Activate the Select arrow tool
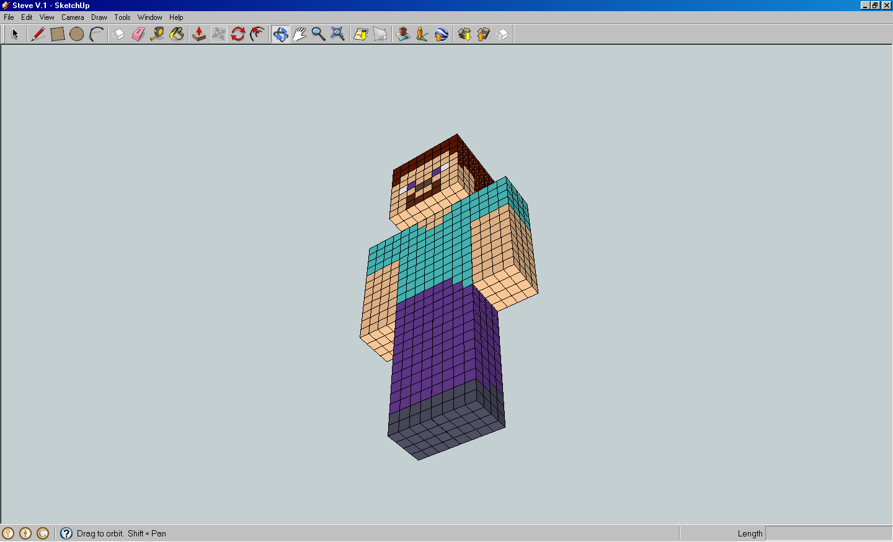Image resolution: width=893 pixels, height=542 pixels. coord(14,34)
